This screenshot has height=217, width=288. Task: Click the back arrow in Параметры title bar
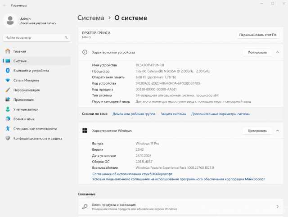(4, 6)
